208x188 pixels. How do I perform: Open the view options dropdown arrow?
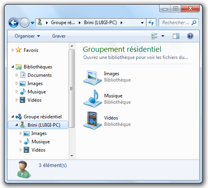[x=163, y=36]
